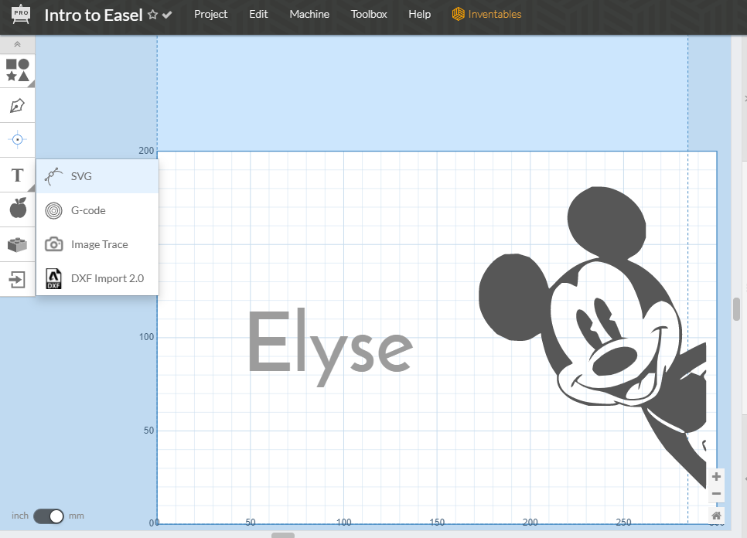Choose DXF Import 2.0 option
747x538 pixels.
coord(97,278)
